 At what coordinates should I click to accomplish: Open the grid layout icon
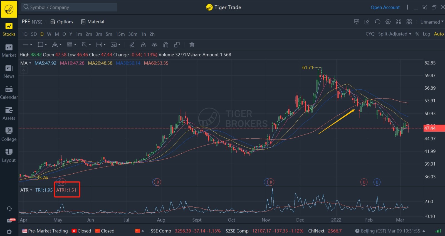409,22
